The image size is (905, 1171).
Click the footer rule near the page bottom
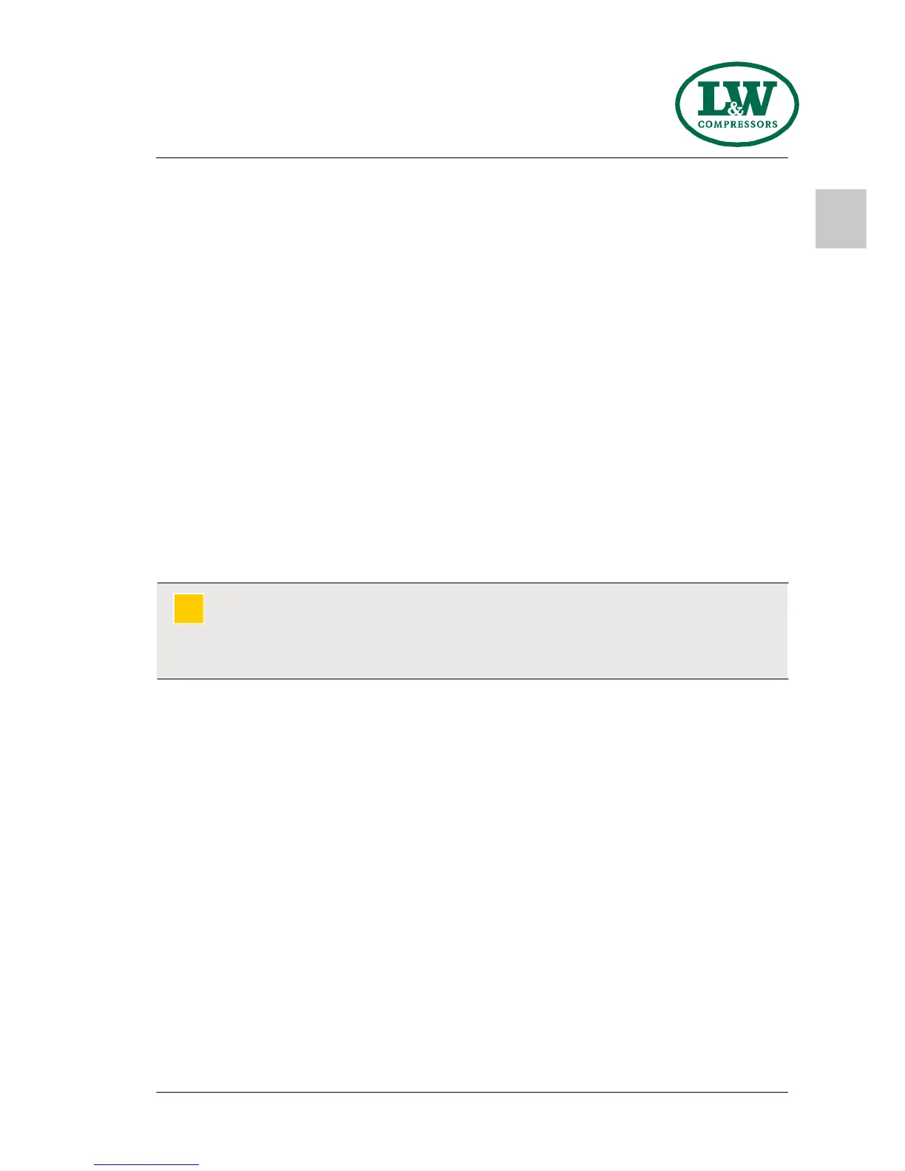(472, 1092)
